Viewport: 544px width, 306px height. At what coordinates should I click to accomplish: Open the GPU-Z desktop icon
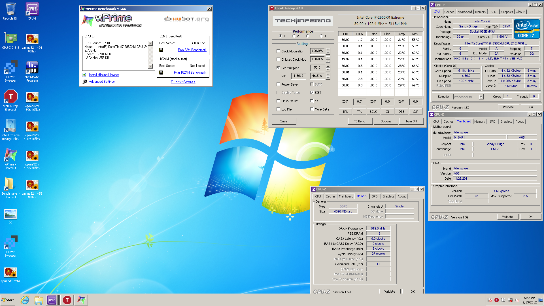(x=10, y=39)
